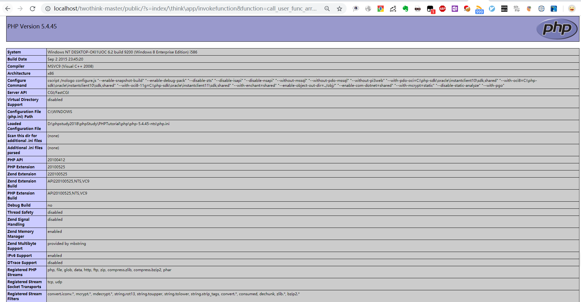Click inside the address bar URL field
This screenshot has width=581, height=302.
pos(186,8)
